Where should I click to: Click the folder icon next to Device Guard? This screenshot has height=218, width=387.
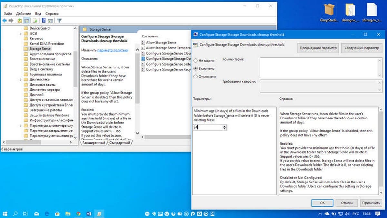click(26, 28)
